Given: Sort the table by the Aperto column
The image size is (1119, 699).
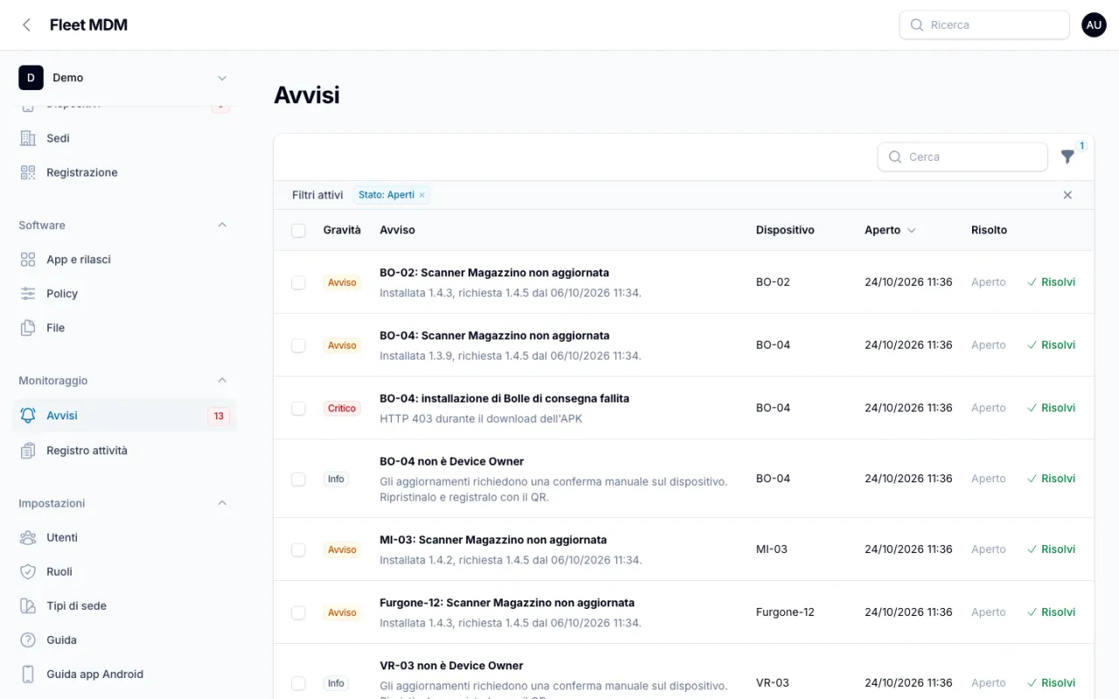Looking at the screenshot, I should tap(890, 230).
